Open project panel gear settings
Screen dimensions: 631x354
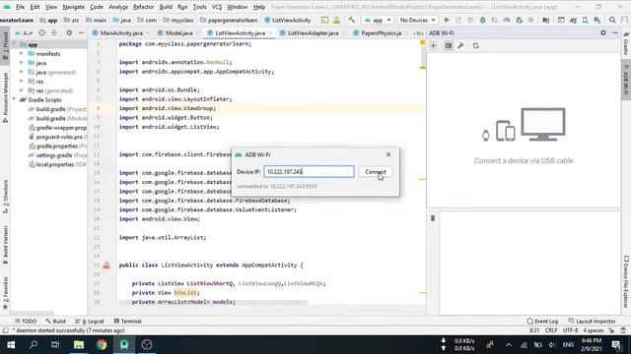coord(69,32)
